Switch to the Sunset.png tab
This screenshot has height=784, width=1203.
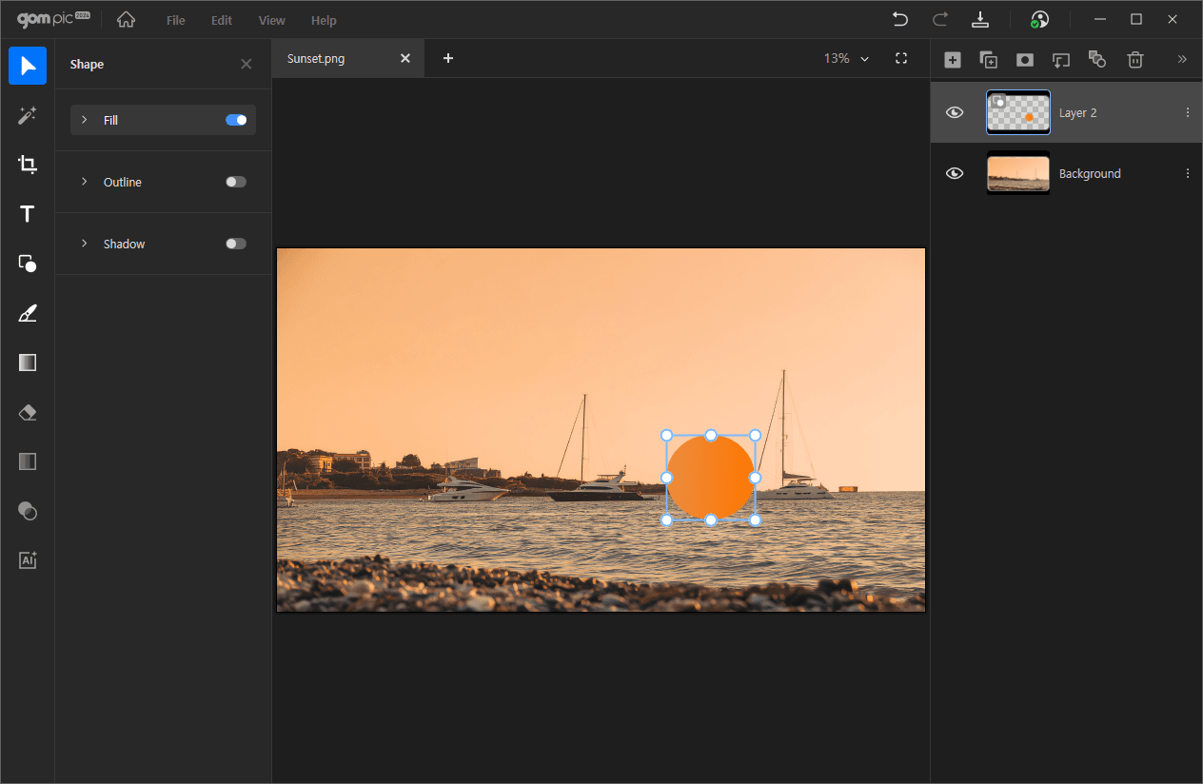click(316, 59)
